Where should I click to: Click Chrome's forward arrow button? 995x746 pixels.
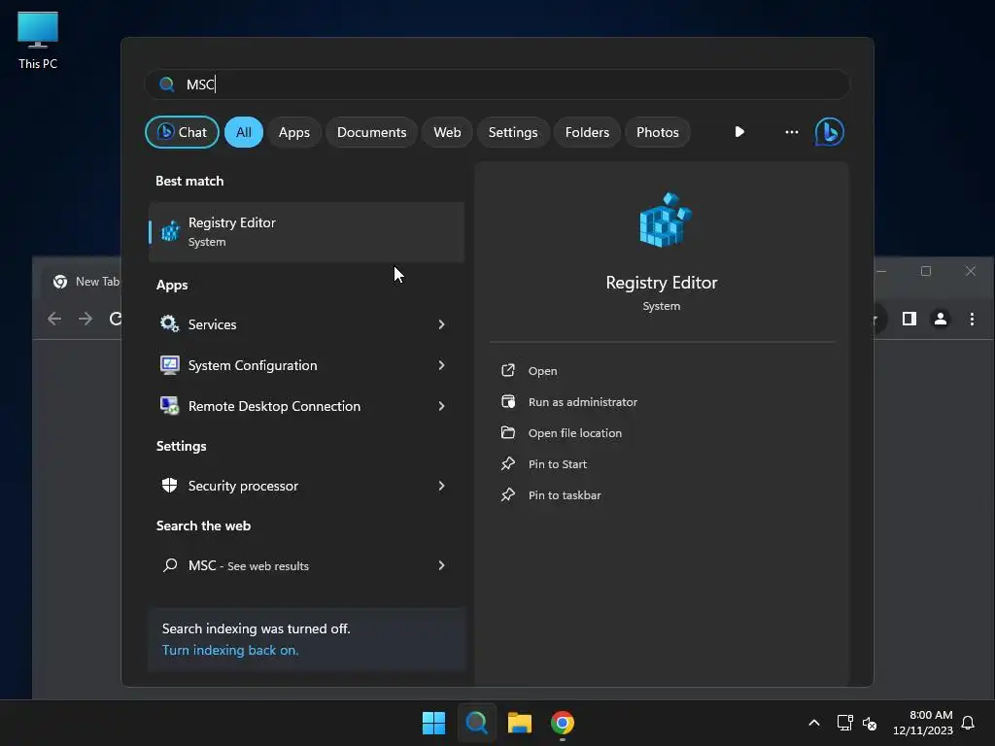pyautogui.click(x=86, y=319)
